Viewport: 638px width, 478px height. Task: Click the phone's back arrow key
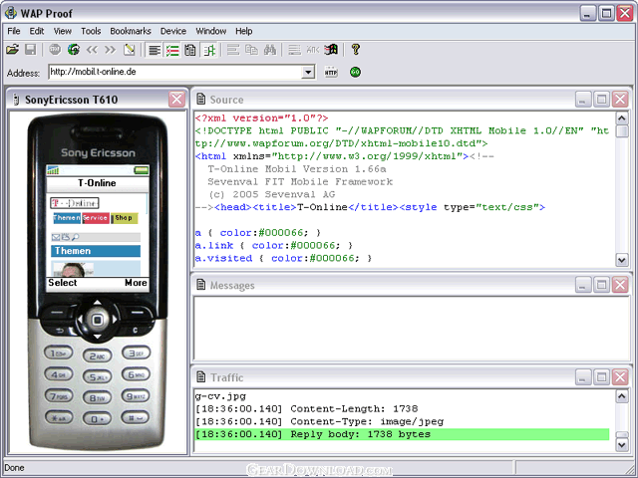point(60,330)
